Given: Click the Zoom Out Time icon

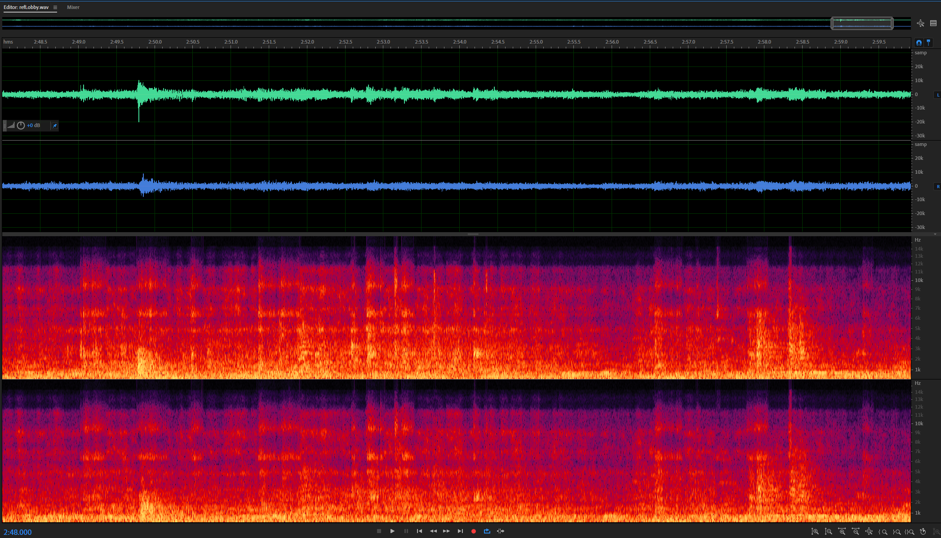Looking at the screenshot, I should (x=856, y=532).
